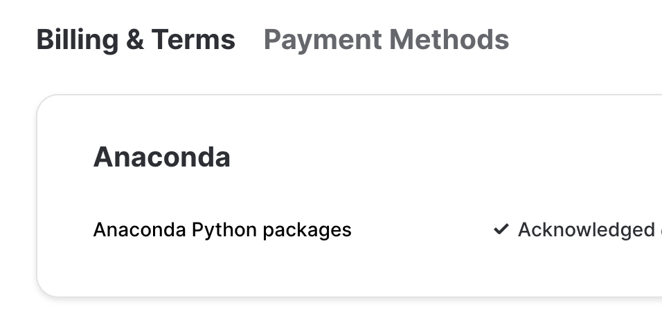This screenshot has height=322, width=662.
Task: Click the word Billing in the active tab
Action: [x=77, y=40]
